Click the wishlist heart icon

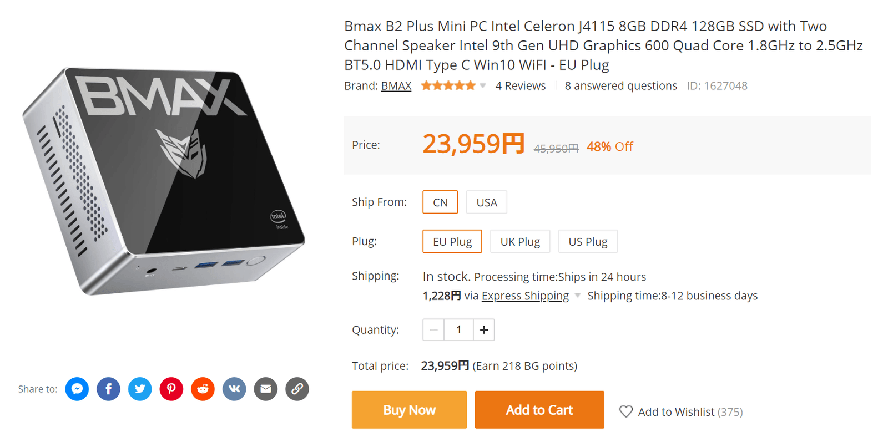click(x=626, y=411)
